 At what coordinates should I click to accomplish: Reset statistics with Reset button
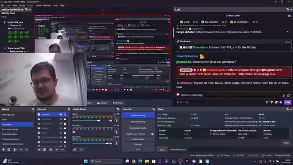(x=286, y=143)
